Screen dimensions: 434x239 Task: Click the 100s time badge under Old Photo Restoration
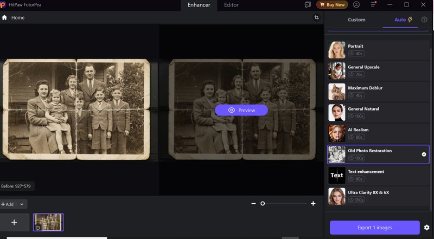[356, 158]
